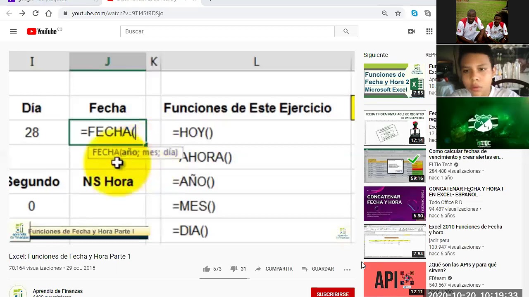This screenshot has height=297, width=529.
Task: Open Como calcular fechas de vencimiento title
Action: (466, 154)
